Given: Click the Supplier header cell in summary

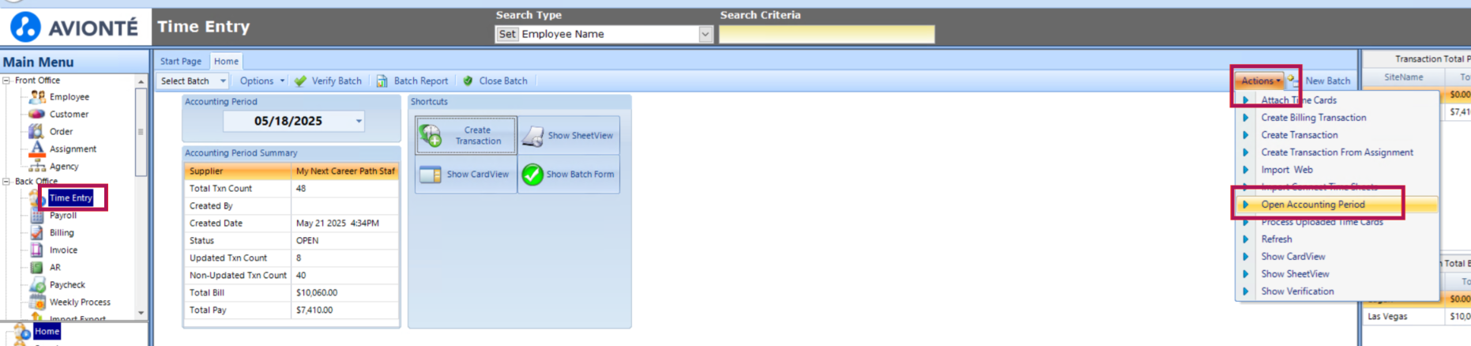Looking at the screenshot, I should pos(238,171).
